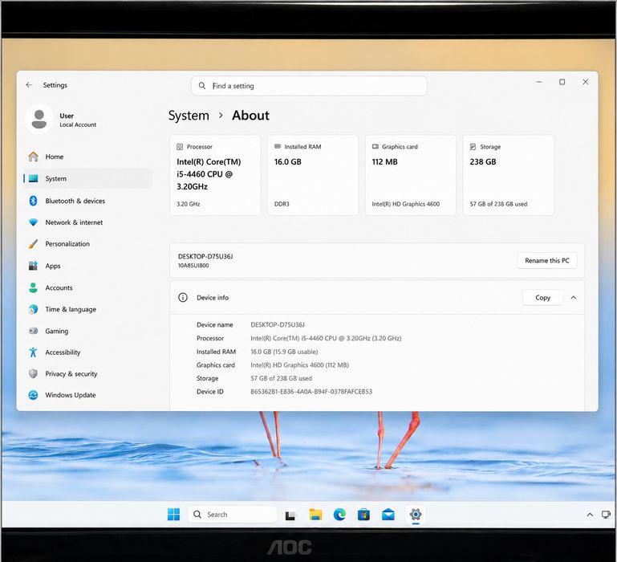Open the Windows Start menu
This screenshot has height=562, width=617.
[x=173, y=515]
